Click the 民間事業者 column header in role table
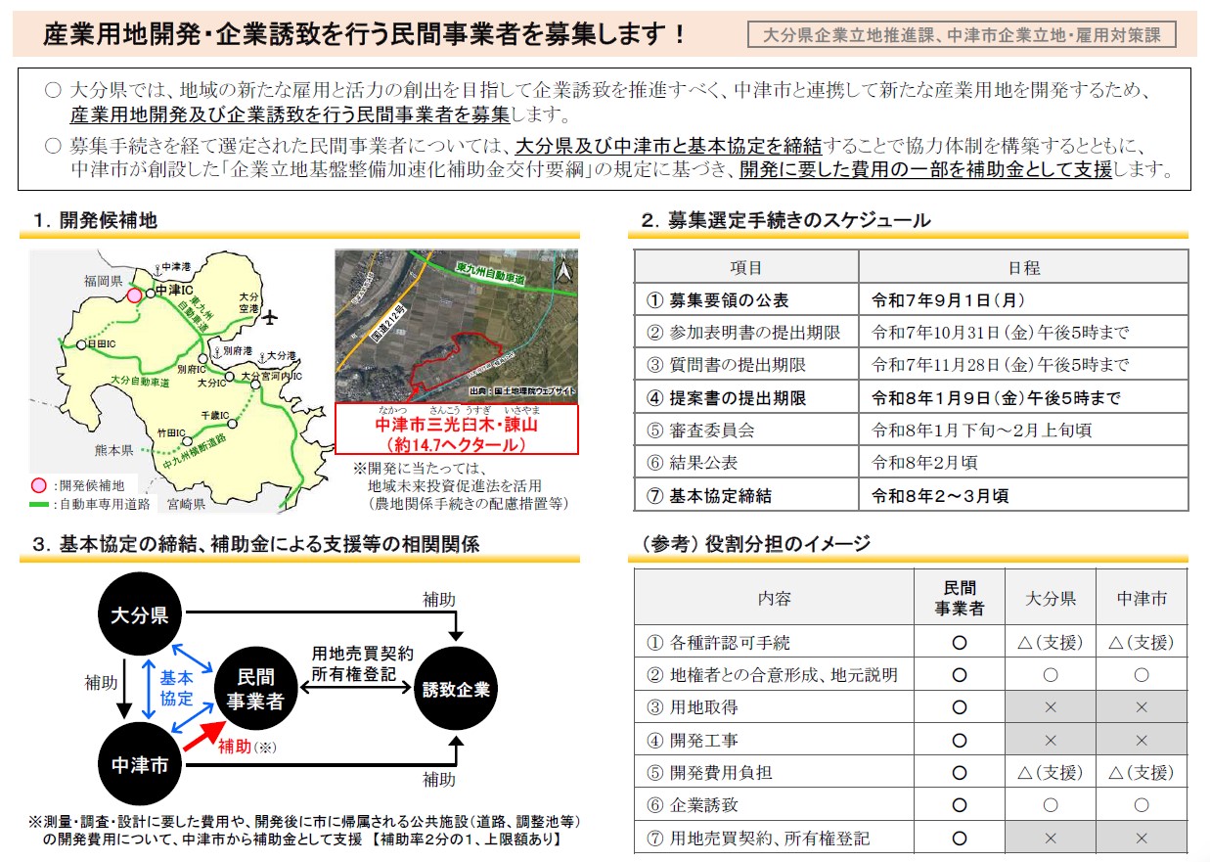 pos(960,598)
